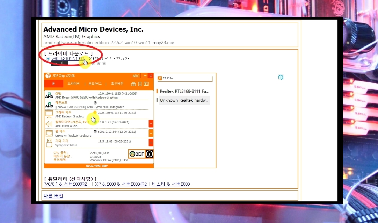Open the 7/8/8.1 & 서버2008R2~ utility link
Viewport: 378px width, 223px height.
coord(67,184)
